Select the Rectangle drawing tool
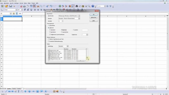This screenshot has width=169, height=95. [10, 91]
